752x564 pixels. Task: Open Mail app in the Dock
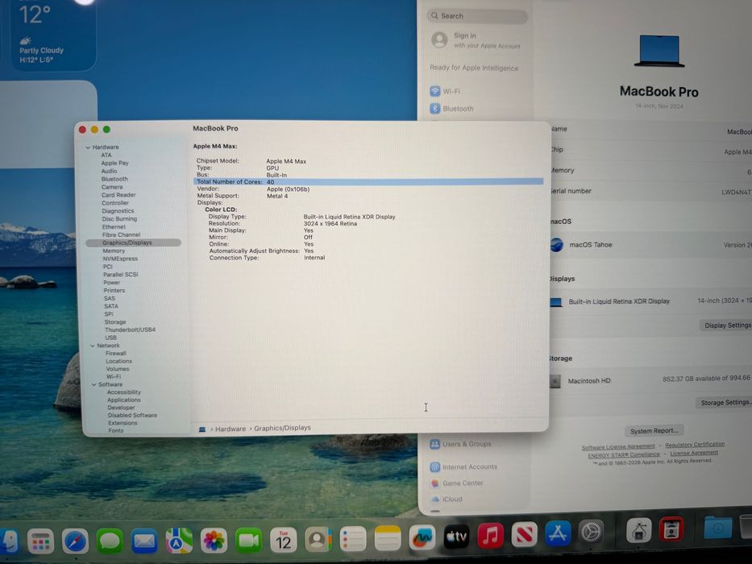(x=144, y=541)
